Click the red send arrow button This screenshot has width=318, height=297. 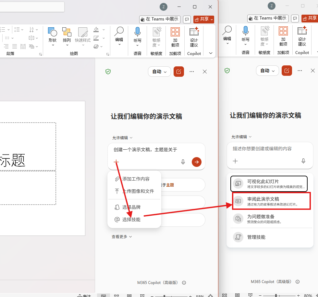coord(197,162)
